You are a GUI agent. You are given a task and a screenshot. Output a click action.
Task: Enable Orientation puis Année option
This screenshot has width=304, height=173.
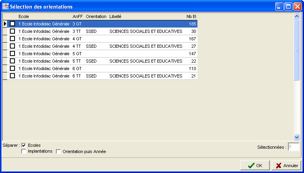[59, 152]
